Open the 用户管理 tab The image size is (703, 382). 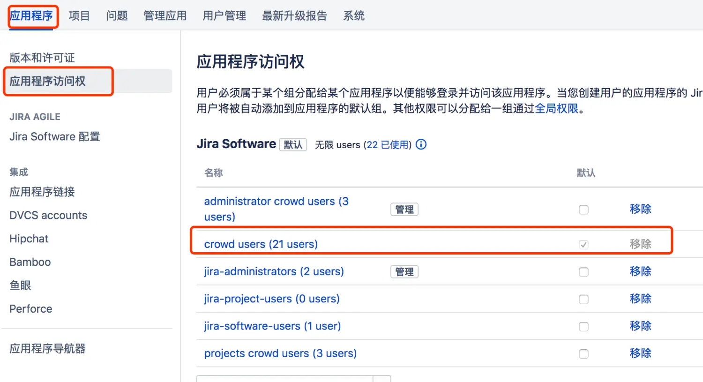pyautogui.click(x=224, y=16)
